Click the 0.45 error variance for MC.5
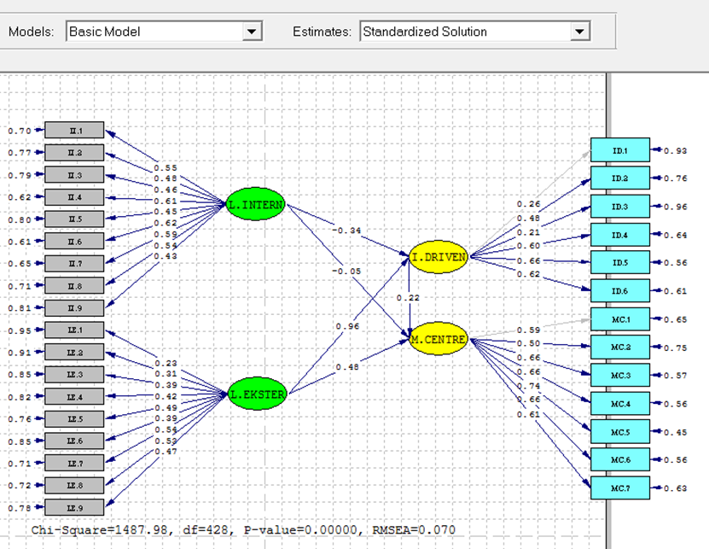709x549 pixels. tap(675, 432)
